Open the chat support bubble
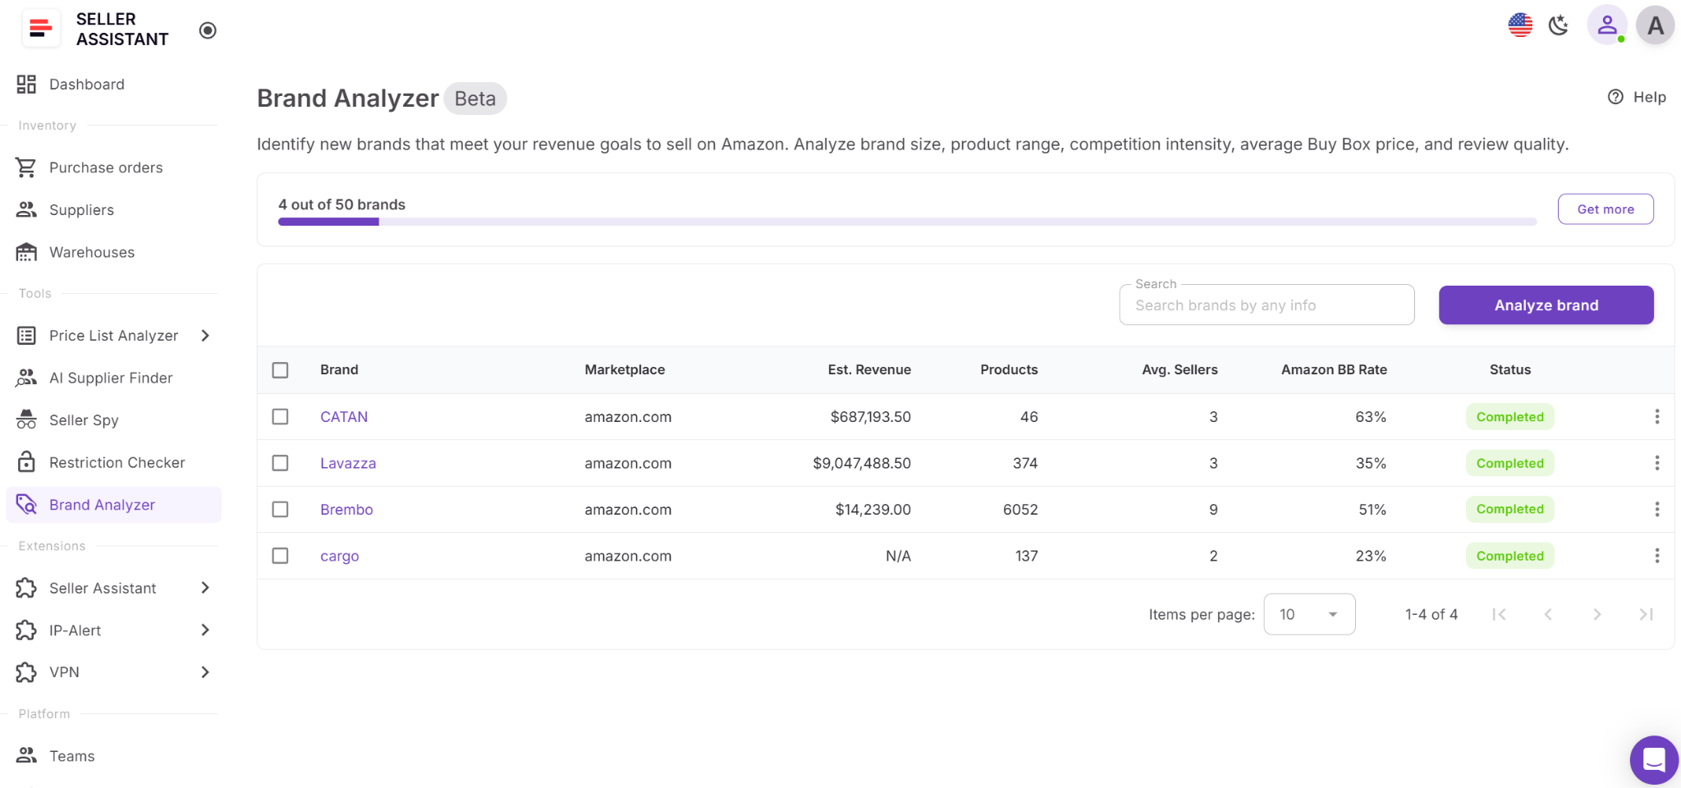This screenshot has width=1681, height=788. tap(1652, 759)
